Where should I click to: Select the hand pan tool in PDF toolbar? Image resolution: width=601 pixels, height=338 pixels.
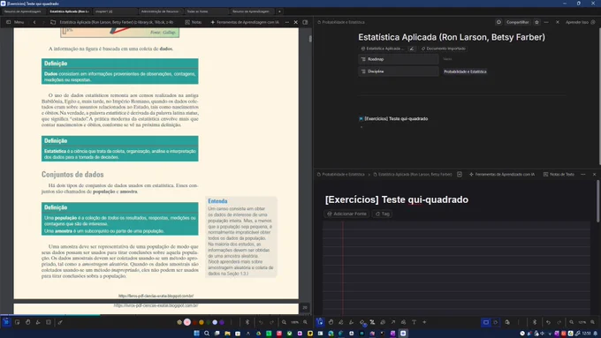tap(28, 322)
